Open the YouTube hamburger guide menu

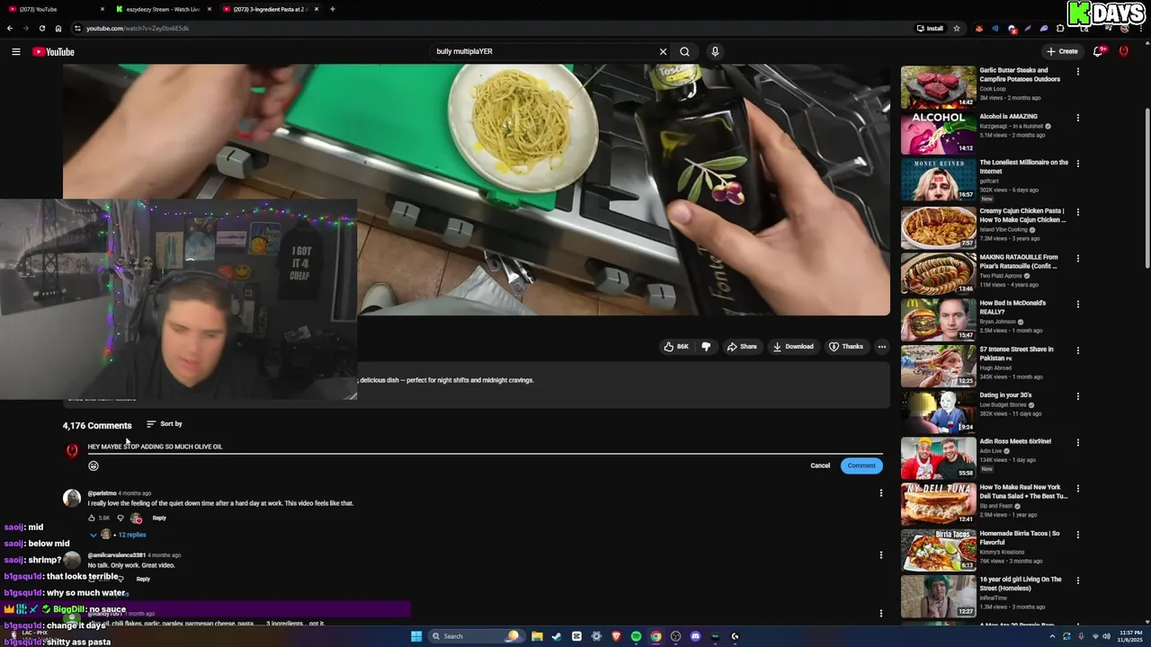tap(15, 51)
